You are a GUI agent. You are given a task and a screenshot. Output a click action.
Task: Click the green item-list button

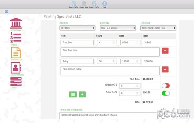[73, 95]
